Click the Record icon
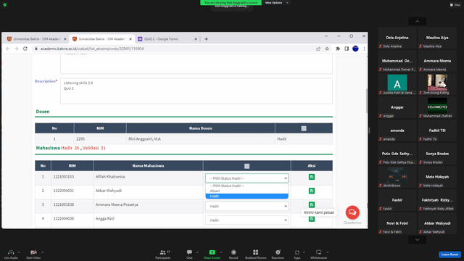 pos(233,252)
